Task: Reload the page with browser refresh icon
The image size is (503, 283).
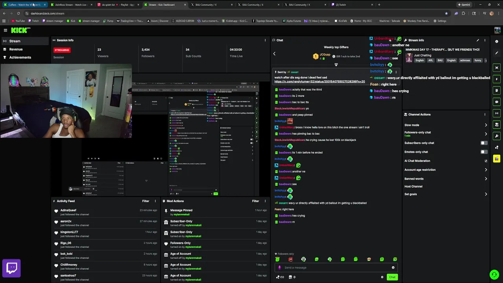Action: tap(18, 13)
